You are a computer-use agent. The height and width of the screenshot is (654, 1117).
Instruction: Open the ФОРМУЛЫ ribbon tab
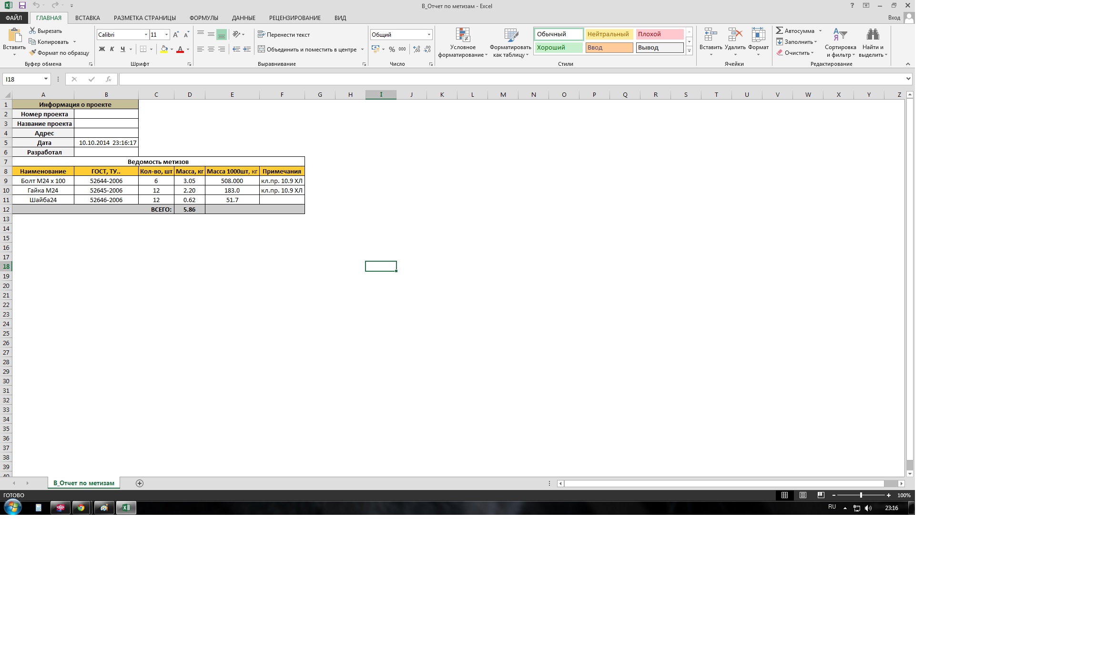(203, 18)
